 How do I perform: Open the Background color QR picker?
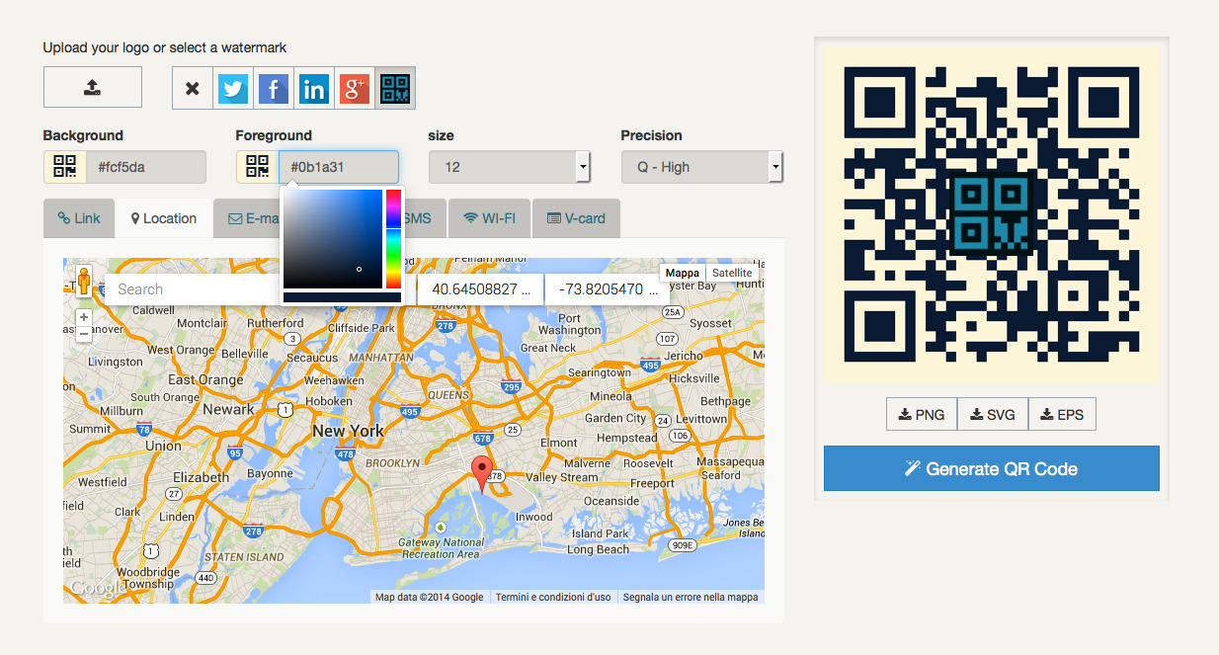64,166
